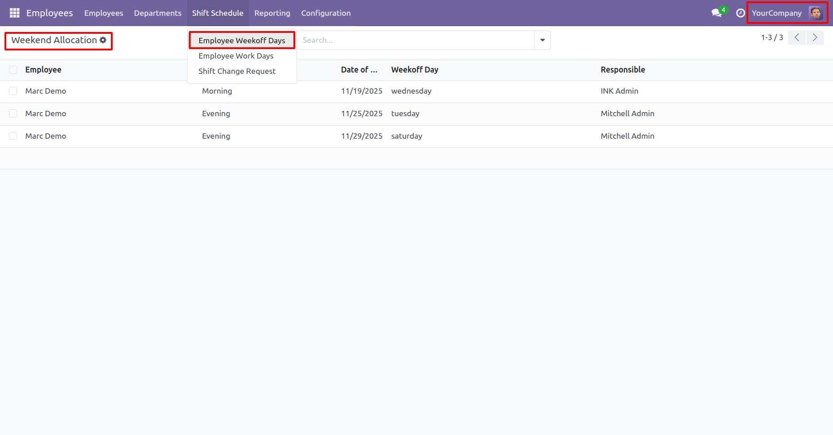Click the tuesday weekoff cell
The height and width of the screenshot is (435, 833).
point(405,113)
